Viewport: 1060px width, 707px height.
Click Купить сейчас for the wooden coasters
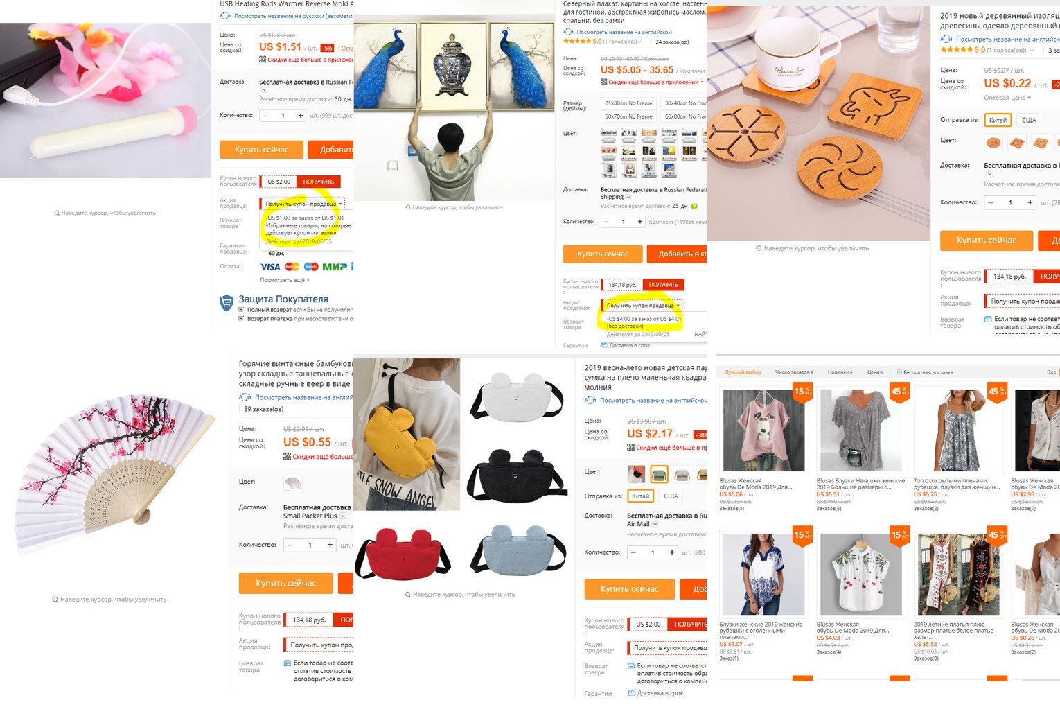pos(987,240)
